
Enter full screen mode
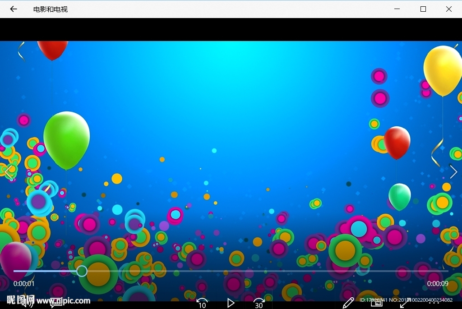click(x=405, y=303)
